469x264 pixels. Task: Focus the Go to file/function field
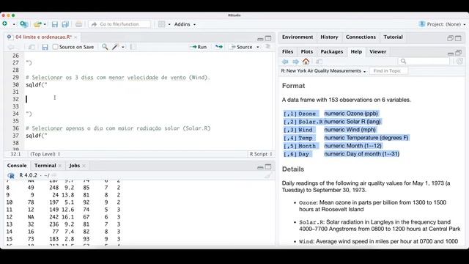(119, 24)
